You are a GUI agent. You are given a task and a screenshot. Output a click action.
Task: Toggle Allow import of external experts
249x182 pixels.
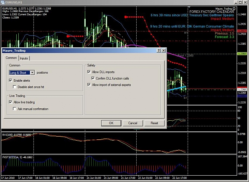coord(89,85)
